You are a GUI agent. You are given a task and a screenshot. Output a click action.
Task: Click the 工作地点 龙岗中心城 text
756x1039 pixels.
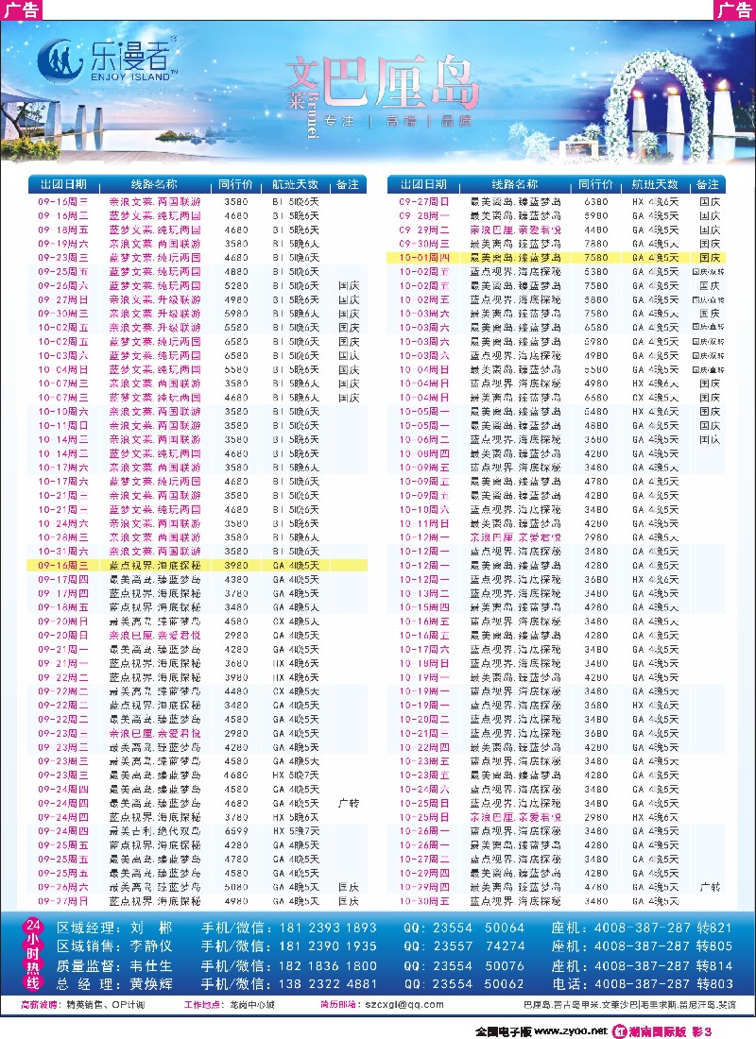pyautogui.click(x=230, y=1005)
